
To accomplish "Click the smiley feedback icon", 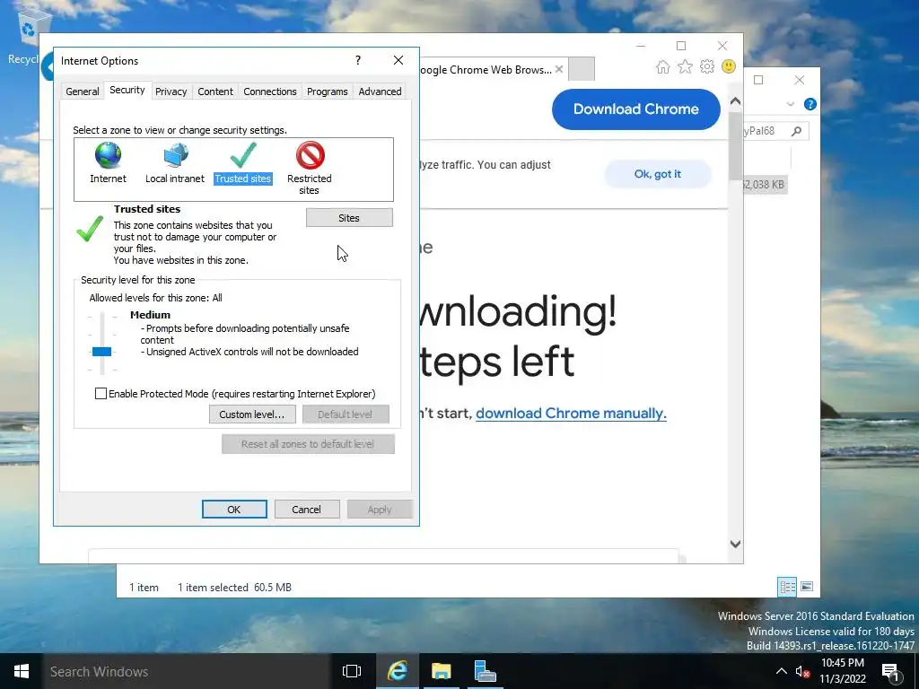I will (729, 66).
